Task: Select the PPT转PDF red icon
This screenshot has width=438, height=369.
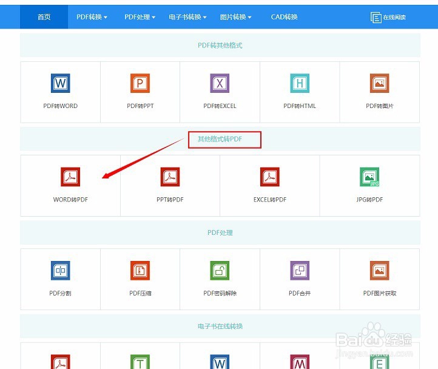Action: pos(170,177)
